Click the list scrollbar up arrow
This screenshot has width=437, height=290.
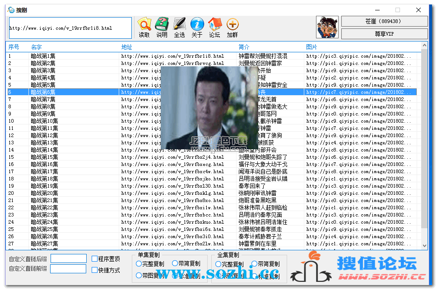pos(424,45)
